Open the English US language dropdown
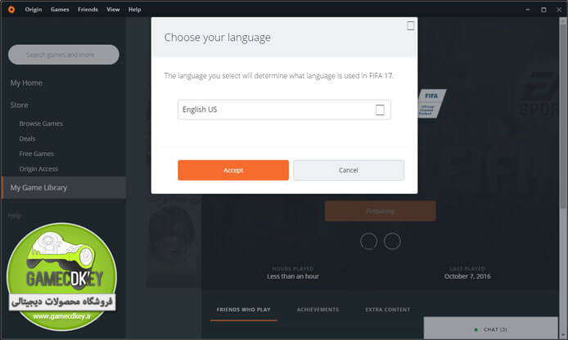 284,110
